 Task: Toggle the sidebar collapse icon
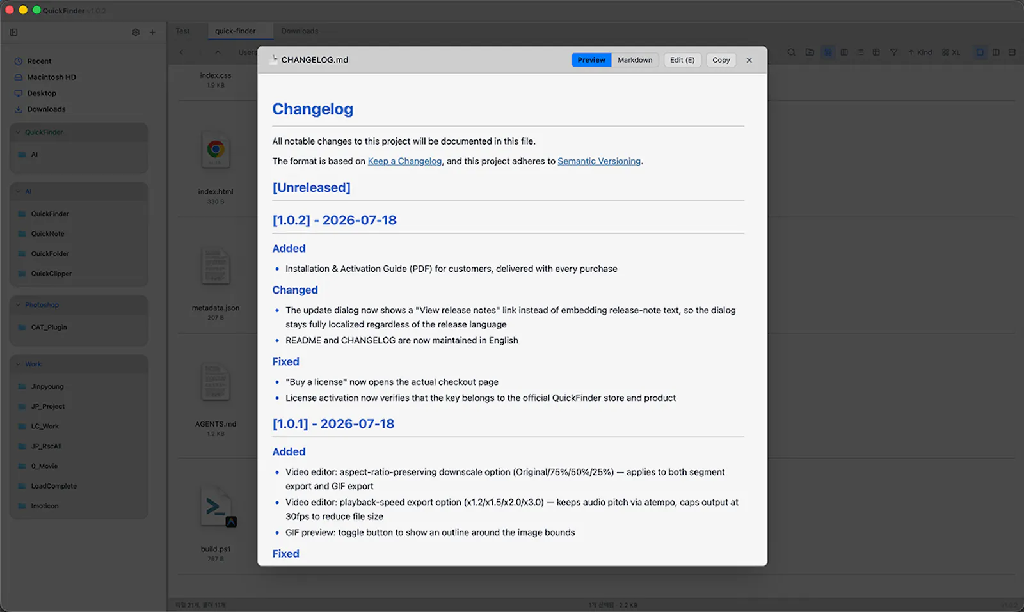point(13,32)
